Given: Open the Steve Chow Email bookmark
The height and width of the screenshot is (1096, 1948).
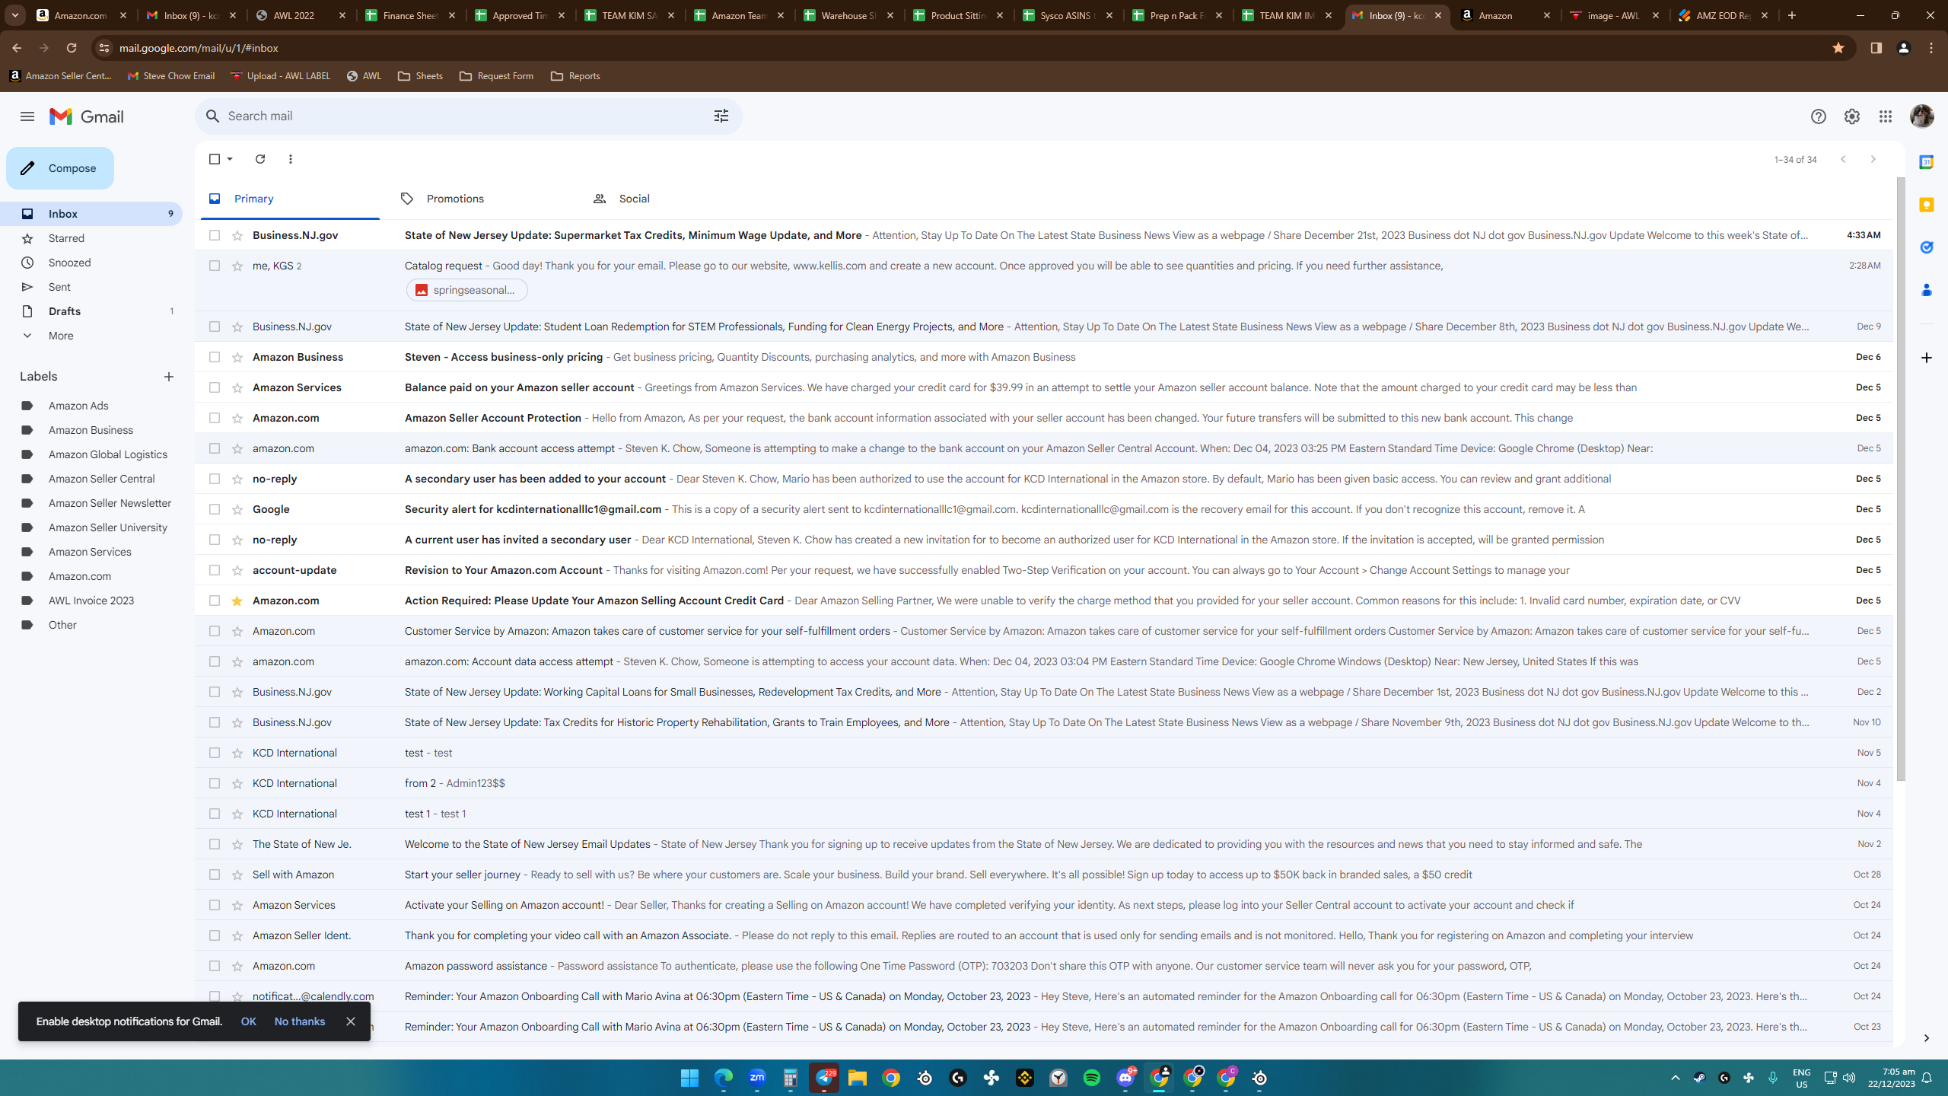Looking at the screenshot, I should (x=171, y=76).
